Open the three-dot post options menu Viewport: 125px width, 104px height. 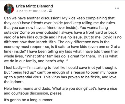117,8
